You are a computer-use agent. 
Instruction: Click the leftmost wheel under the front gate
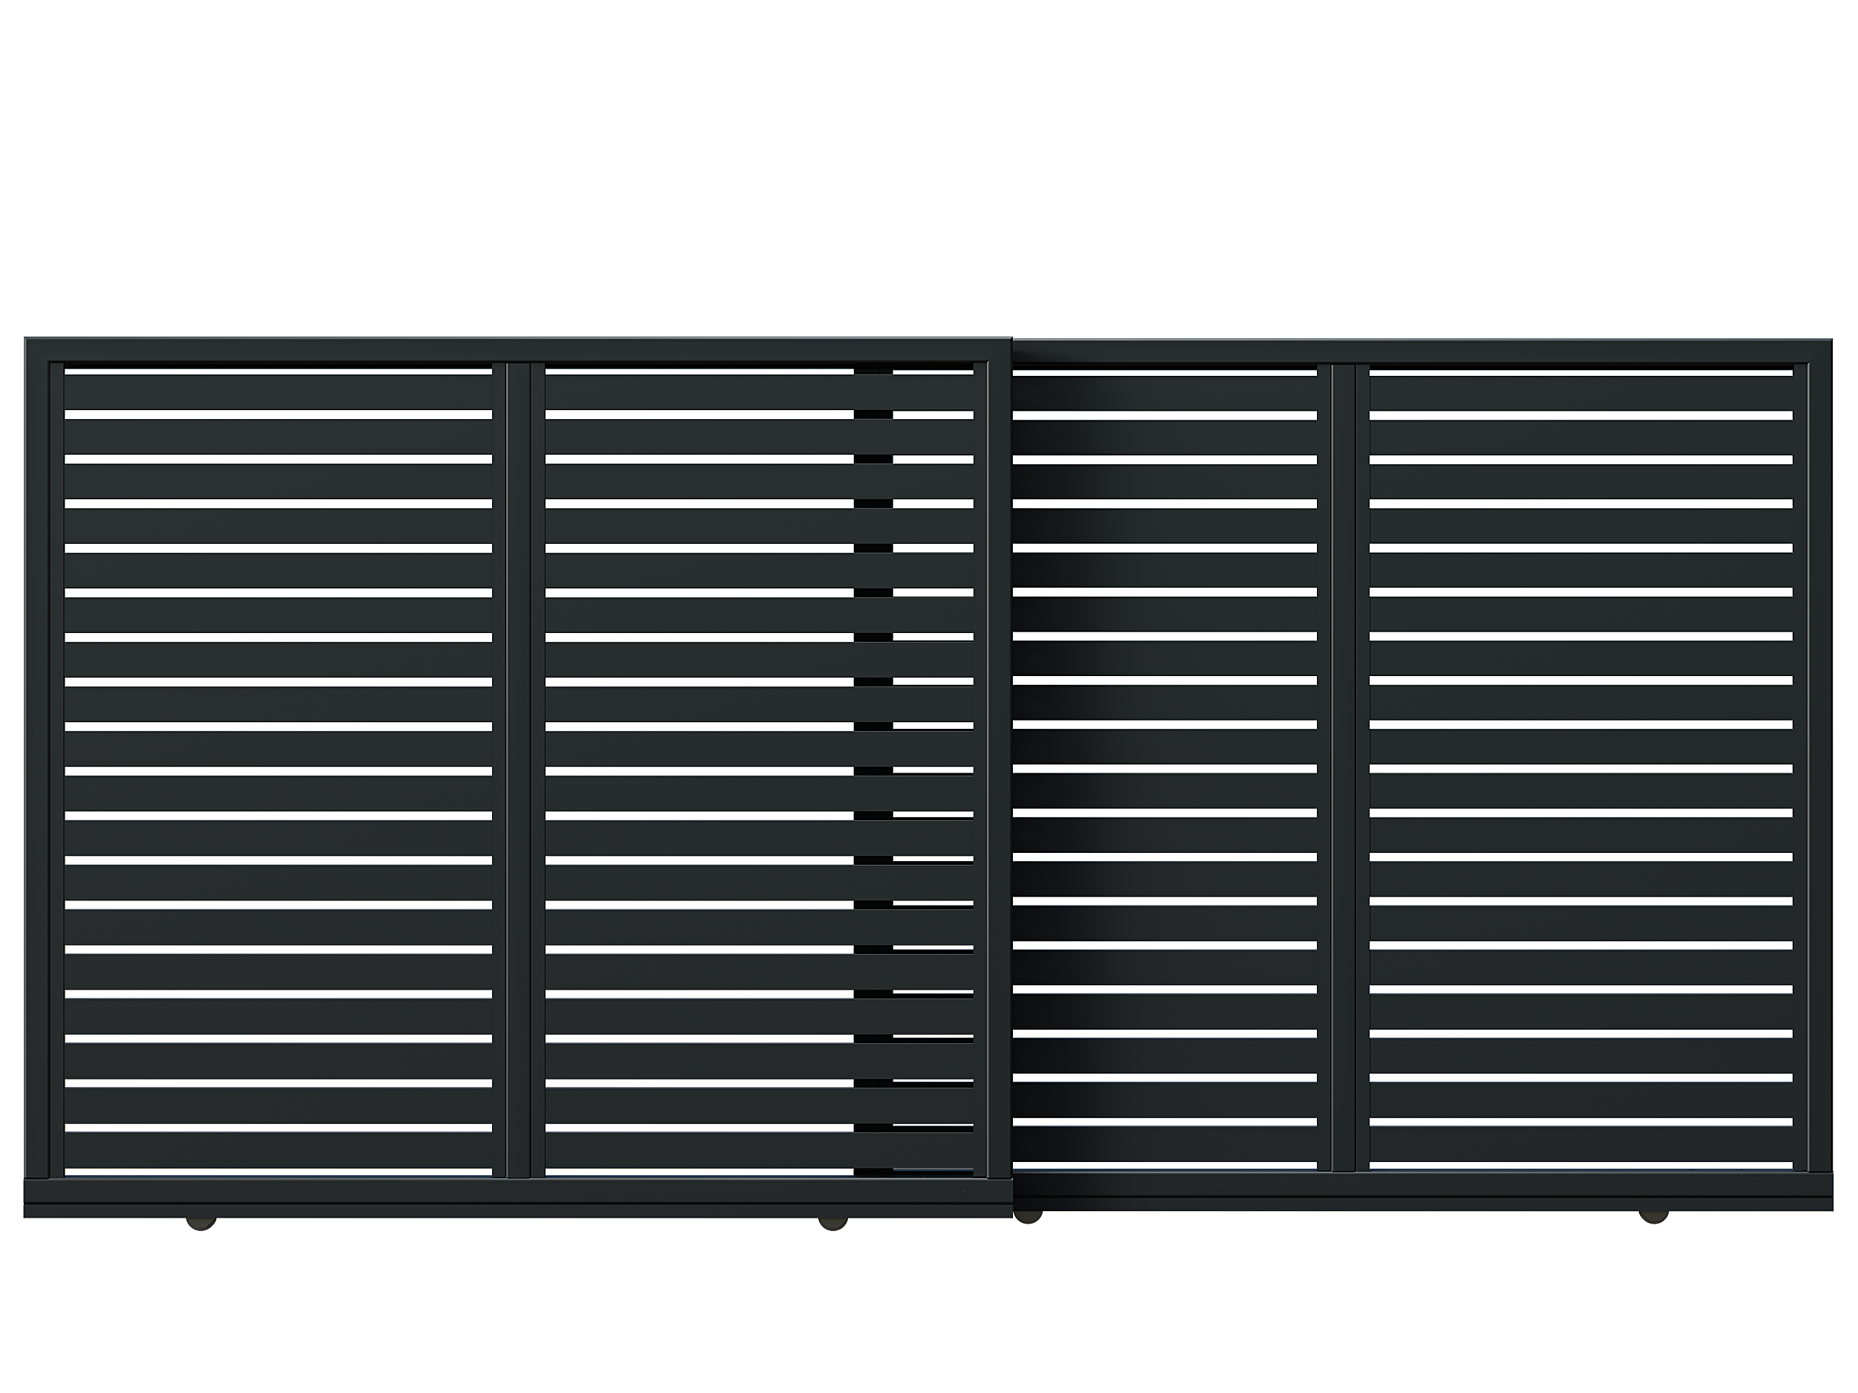click(x=201, y=1223)
